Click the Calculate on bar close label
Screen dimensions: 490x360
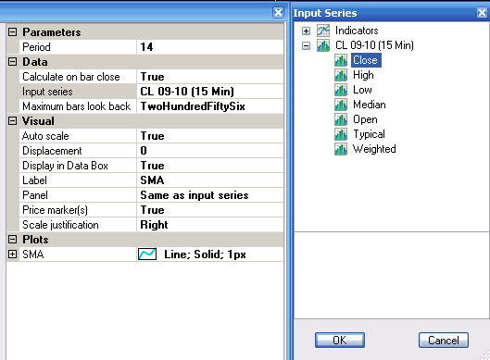71,77
